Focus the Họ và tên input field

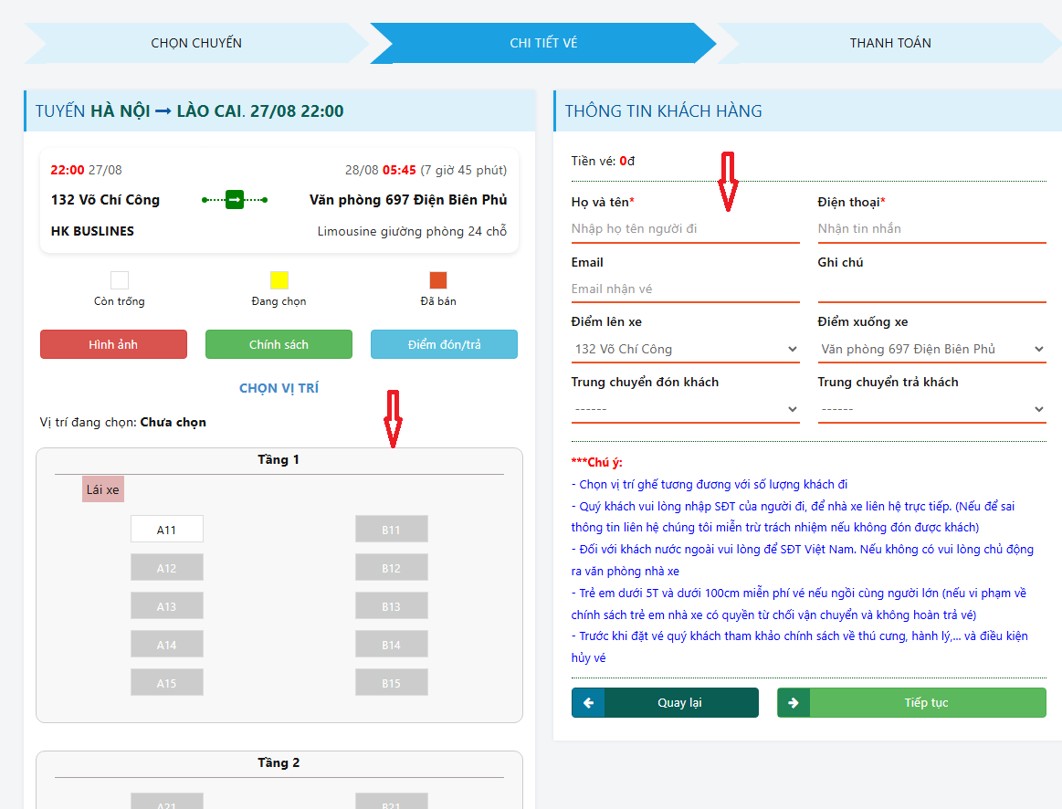[x=685, y=228]
